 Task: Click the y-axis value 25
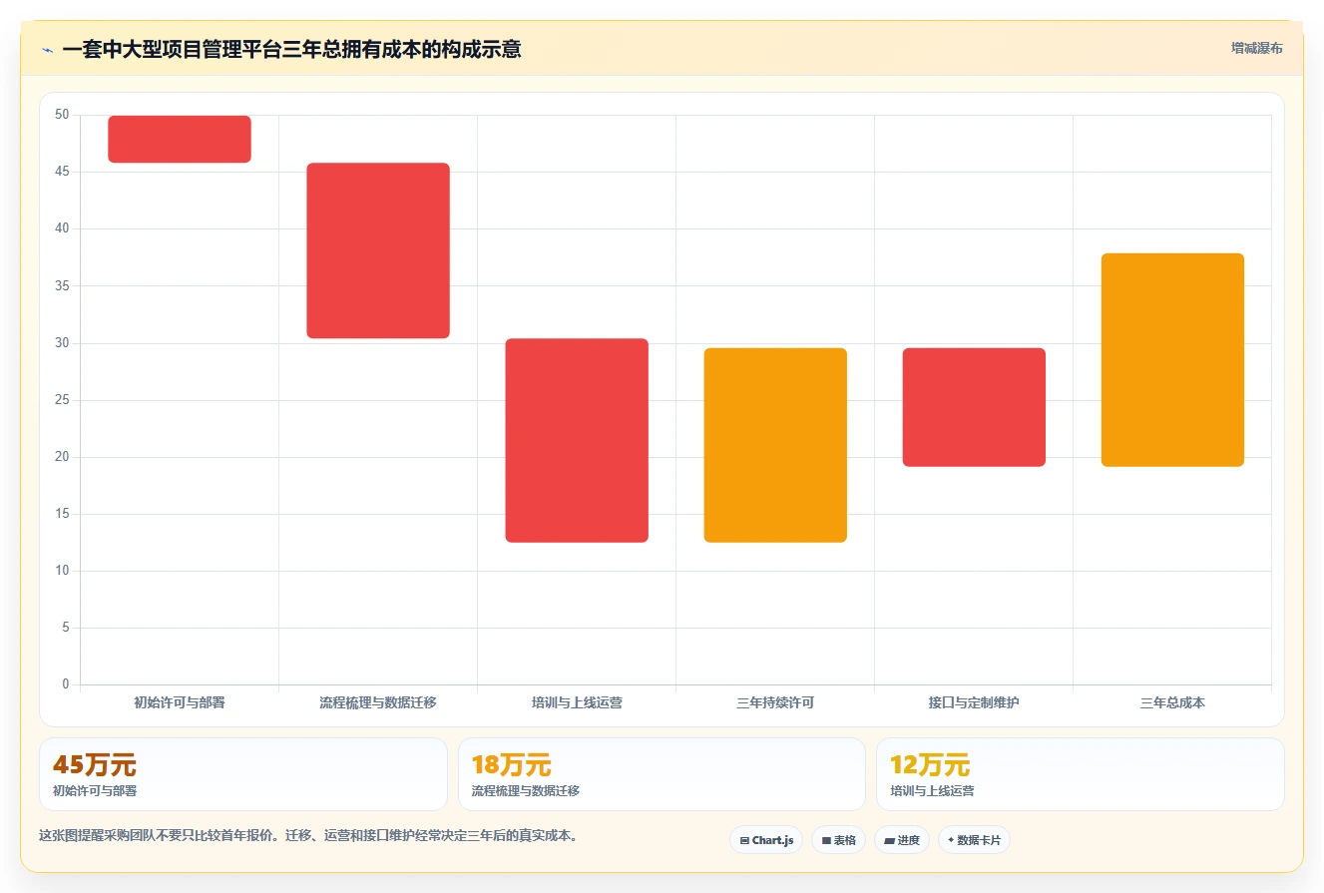[x=62, y=400]
